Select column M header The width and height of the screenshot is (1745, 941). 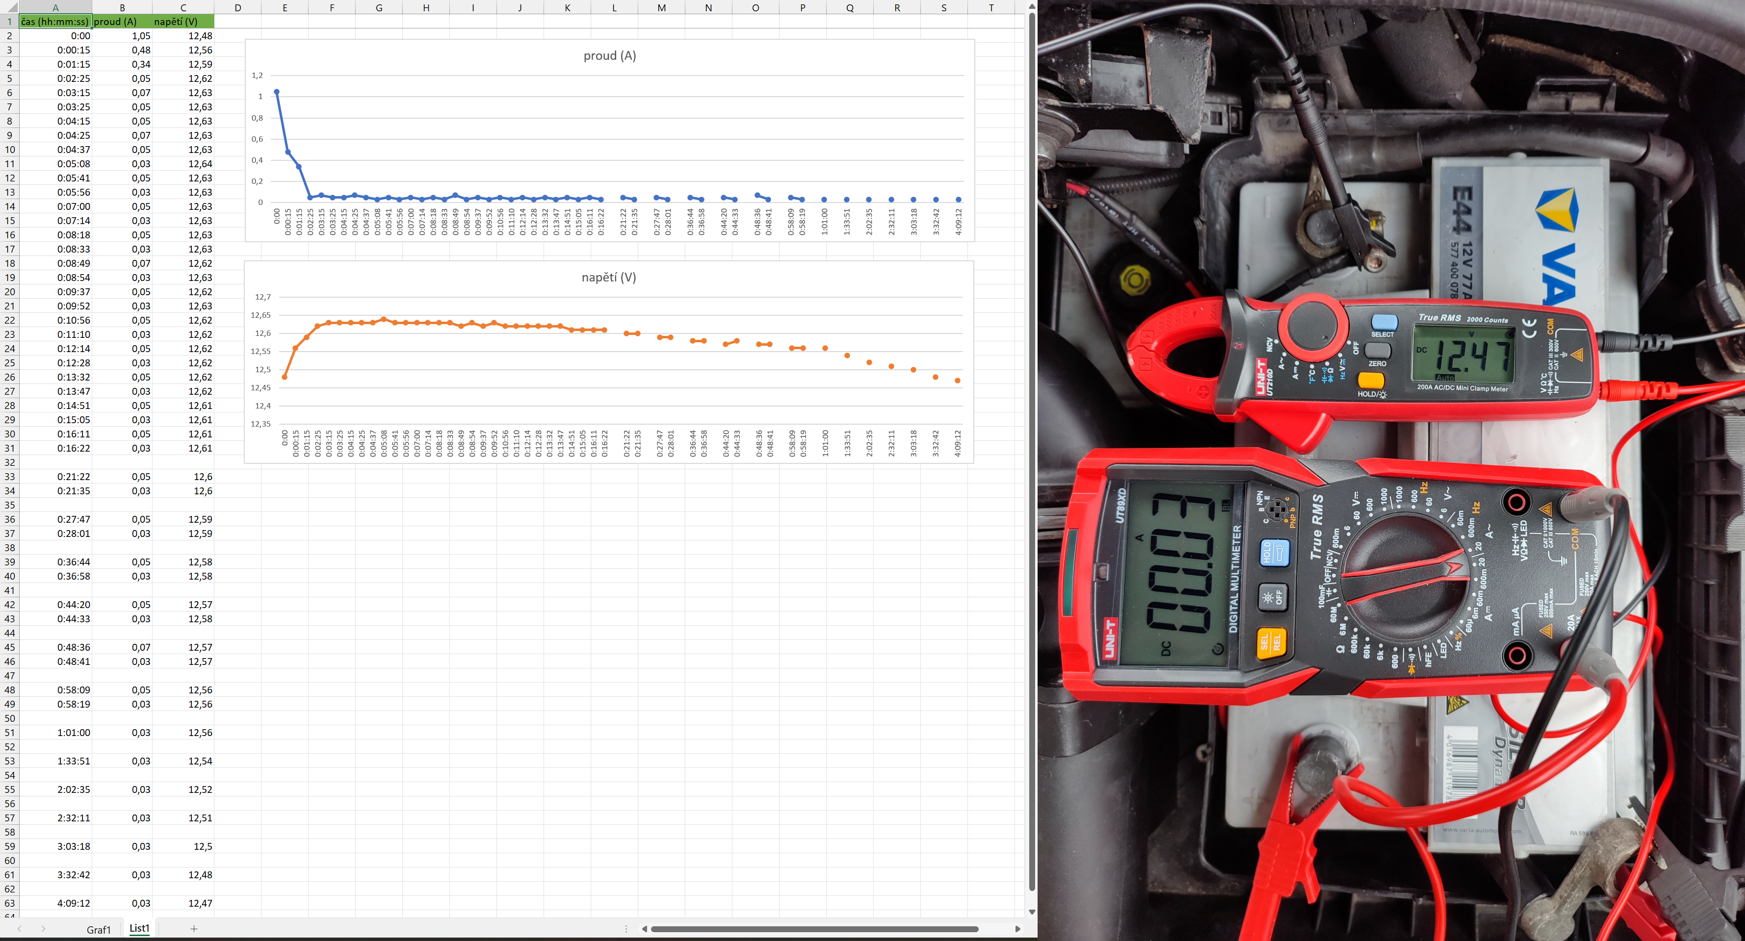pos(661,7)
